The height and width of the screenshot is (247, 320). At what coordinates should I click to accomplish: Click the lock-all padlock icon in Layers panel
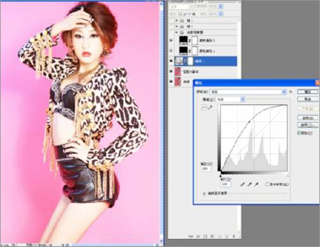194,14
